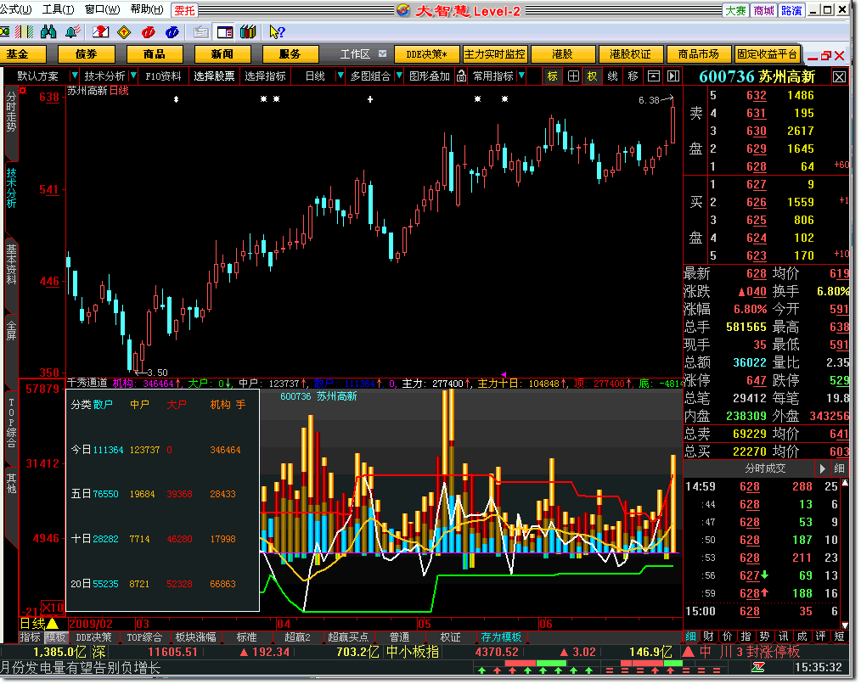This screenshot has height=684, width=861.
Task: Click the 大智慧 globe logo in title bar
Action: click(403, 10)
